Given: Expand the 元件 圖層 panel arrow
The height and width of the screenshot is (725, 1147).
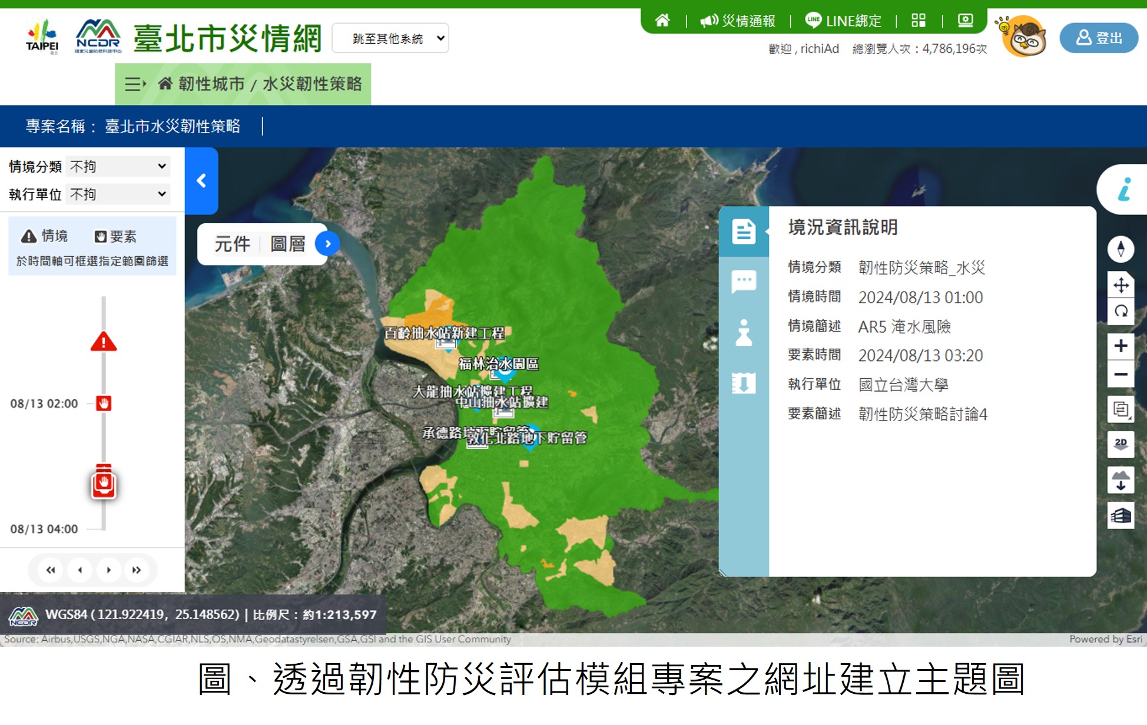Looking at the screenshot, I should tap(328, 244).
